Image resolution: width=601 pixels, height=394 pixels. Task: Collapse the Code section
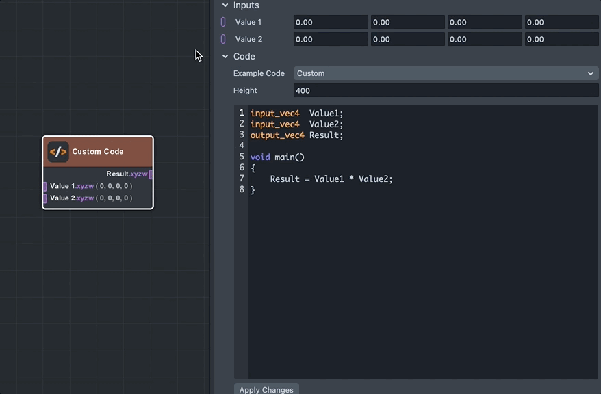[x=225, y=56]
